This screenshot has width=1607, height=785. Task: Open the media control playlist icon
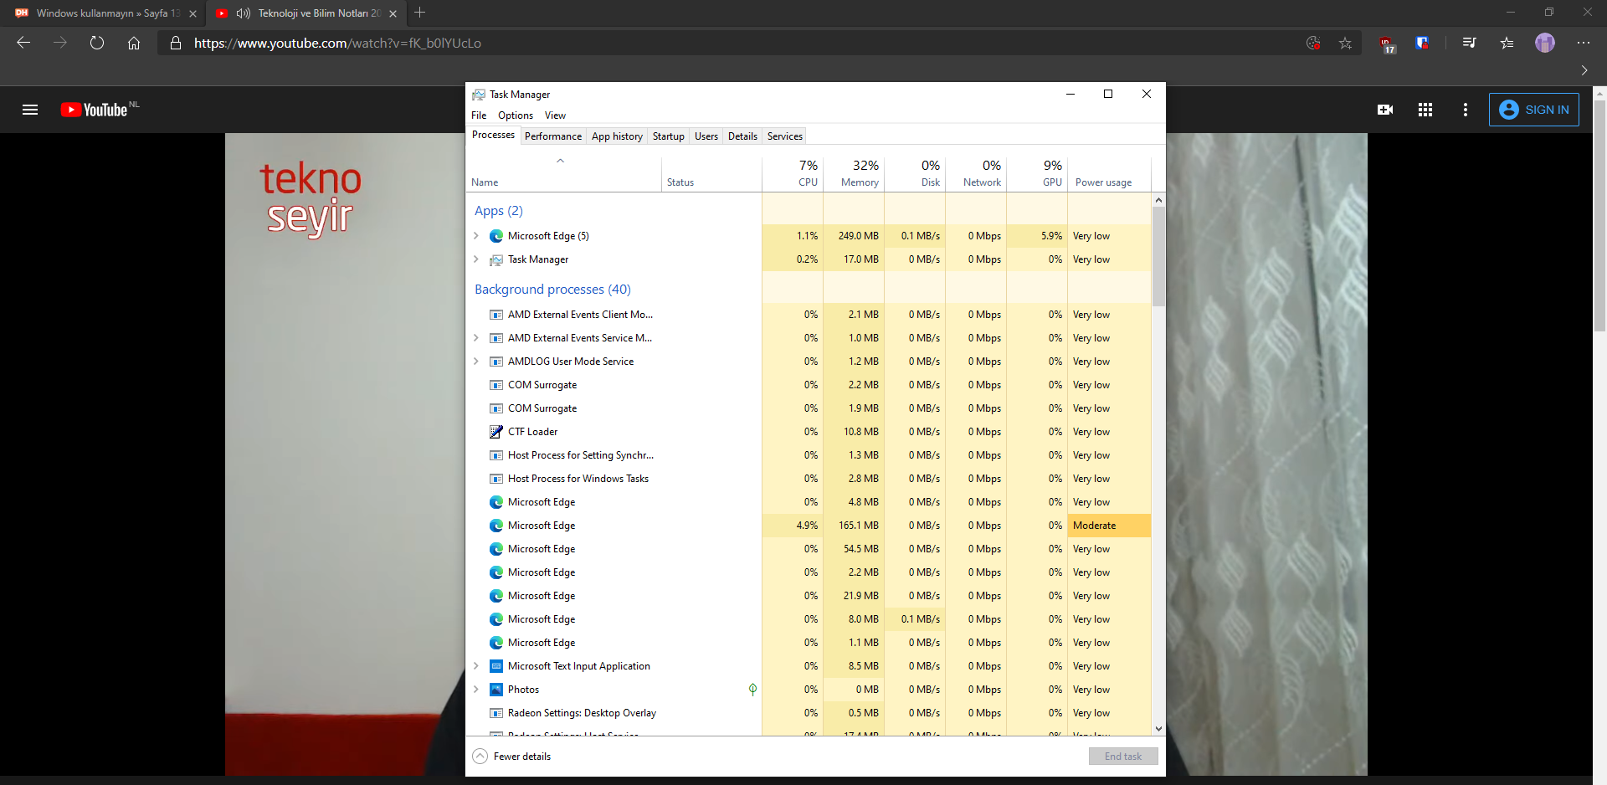(1470, 43)
